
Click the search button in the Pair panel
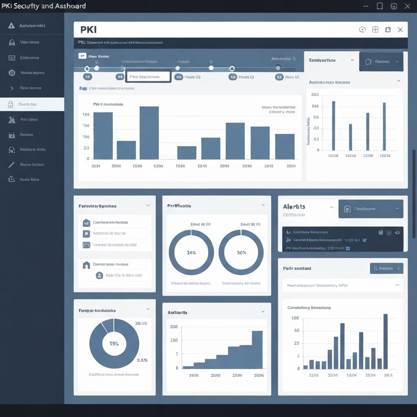coord(386,268)
